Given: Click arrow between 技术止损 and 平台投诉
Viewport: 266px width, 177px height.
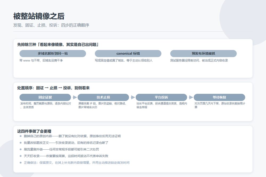Looking at the screenshot, I should (133, 97).
